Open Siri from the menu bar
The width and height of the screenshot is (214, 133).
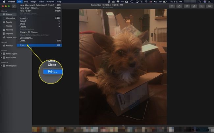[205, 2]
